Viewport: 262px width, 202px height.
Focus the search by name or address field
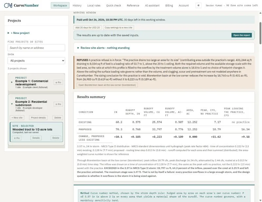[x=36, y=48]
